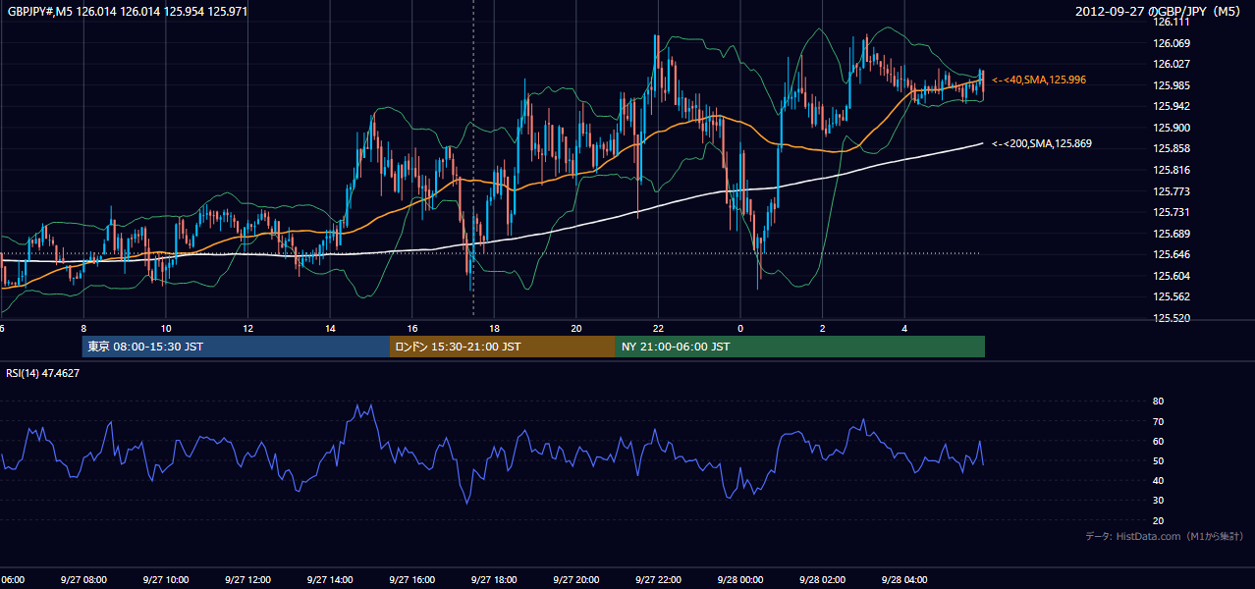Select the 200 SMA 125.869 label

pos(1043,143)
